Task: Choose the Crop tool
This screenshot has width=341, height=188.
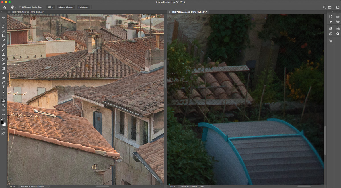Action: pyautogui.click(x=3, y=36)
